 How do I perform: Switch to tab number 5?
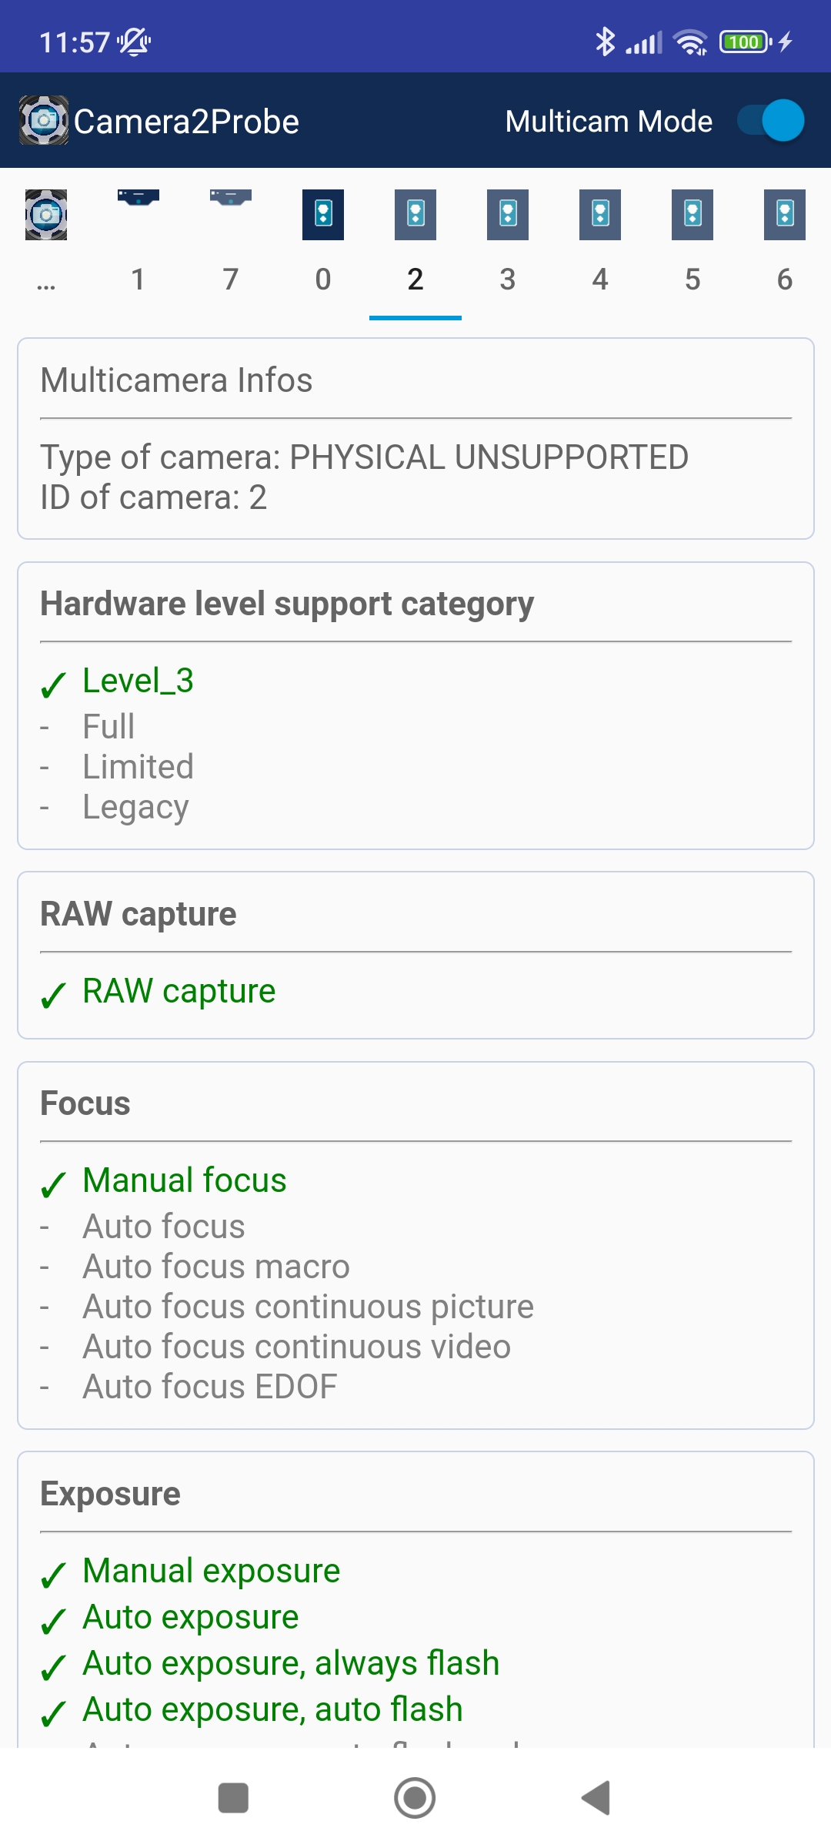pyautogui.click(x=692, y=279)
